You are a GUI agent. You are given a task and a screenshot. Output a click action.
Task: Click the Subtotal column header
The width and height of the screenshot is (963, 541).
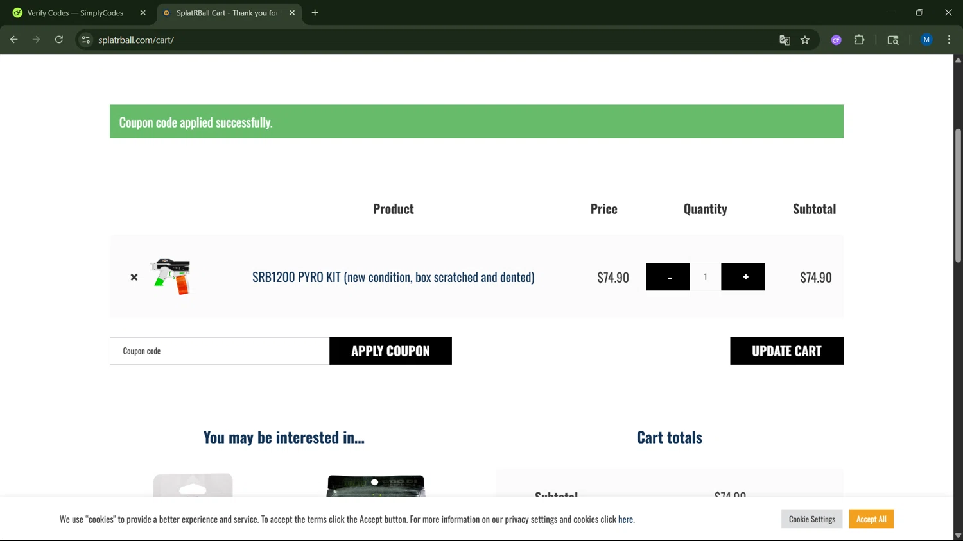[814, 209]
